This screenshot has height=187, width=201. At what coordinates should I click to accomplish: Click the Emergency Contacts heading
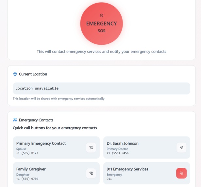pos(36,120)
